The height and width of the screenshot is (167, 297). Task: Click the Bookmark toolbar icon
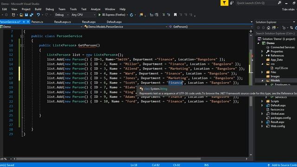[x=175, y=15]
